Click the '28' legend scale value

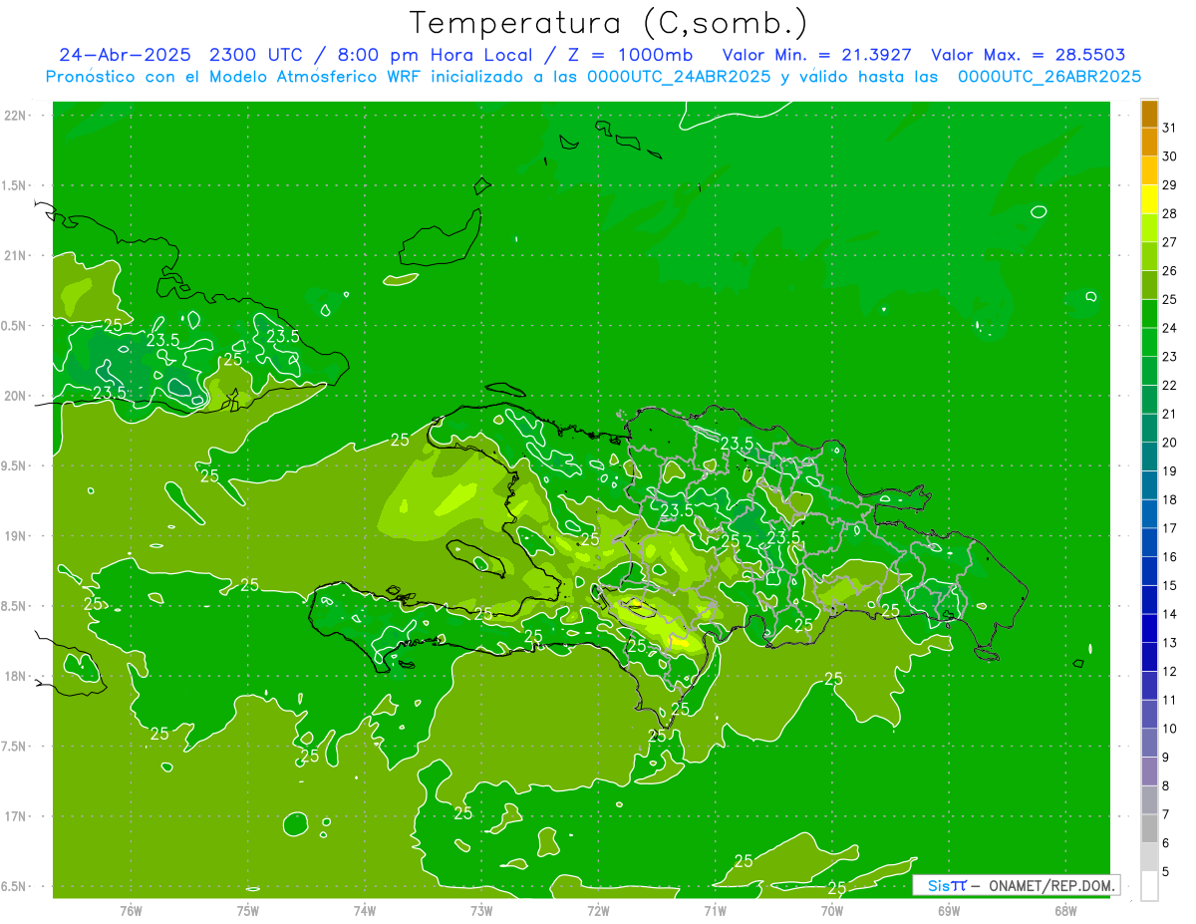[x=1169, y=213]
